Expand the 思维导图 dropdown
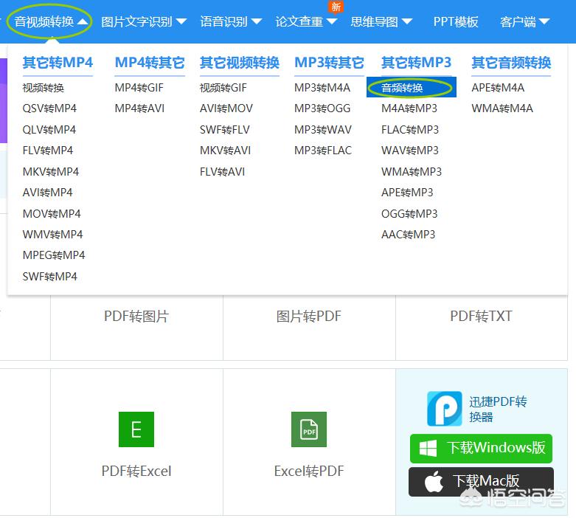The width and height of the screenshot is (576, 518). tap(381, 21)
